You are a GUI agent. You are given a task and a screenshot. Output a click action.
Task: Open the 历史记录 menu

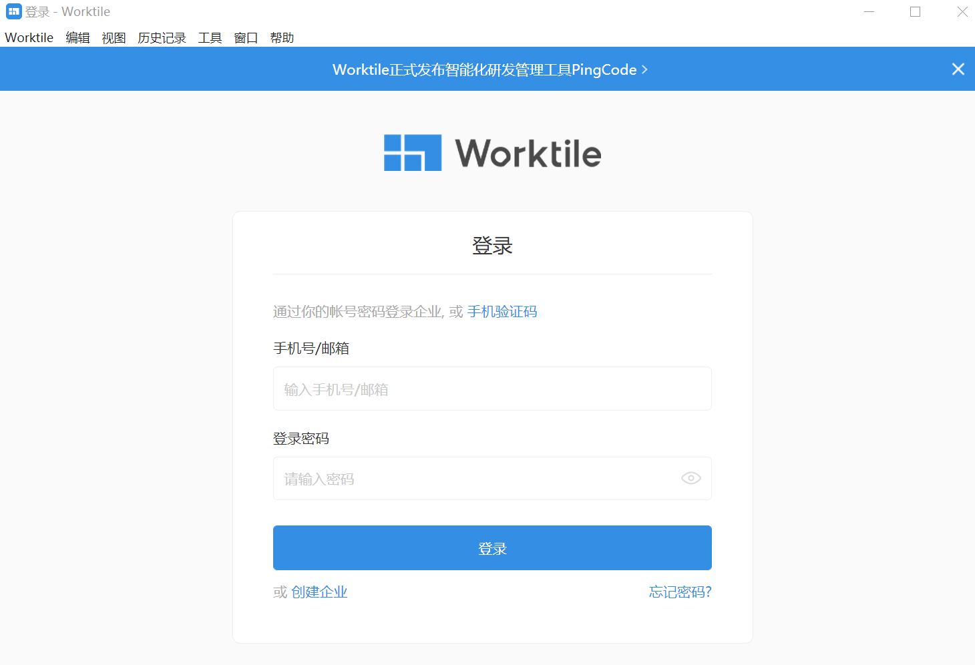coord(162,38)
